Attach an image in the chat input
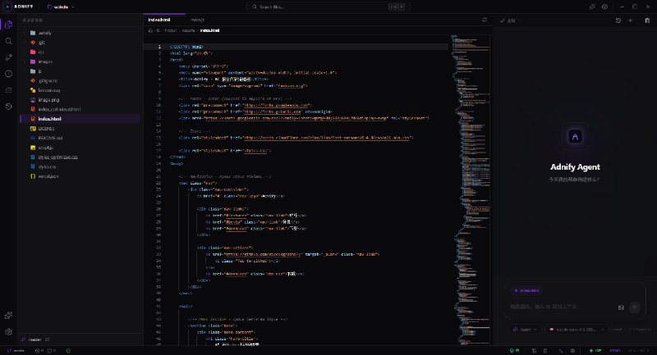Image resolution: width=657 pixels, height=355 pixels. [x=621, y=307]
